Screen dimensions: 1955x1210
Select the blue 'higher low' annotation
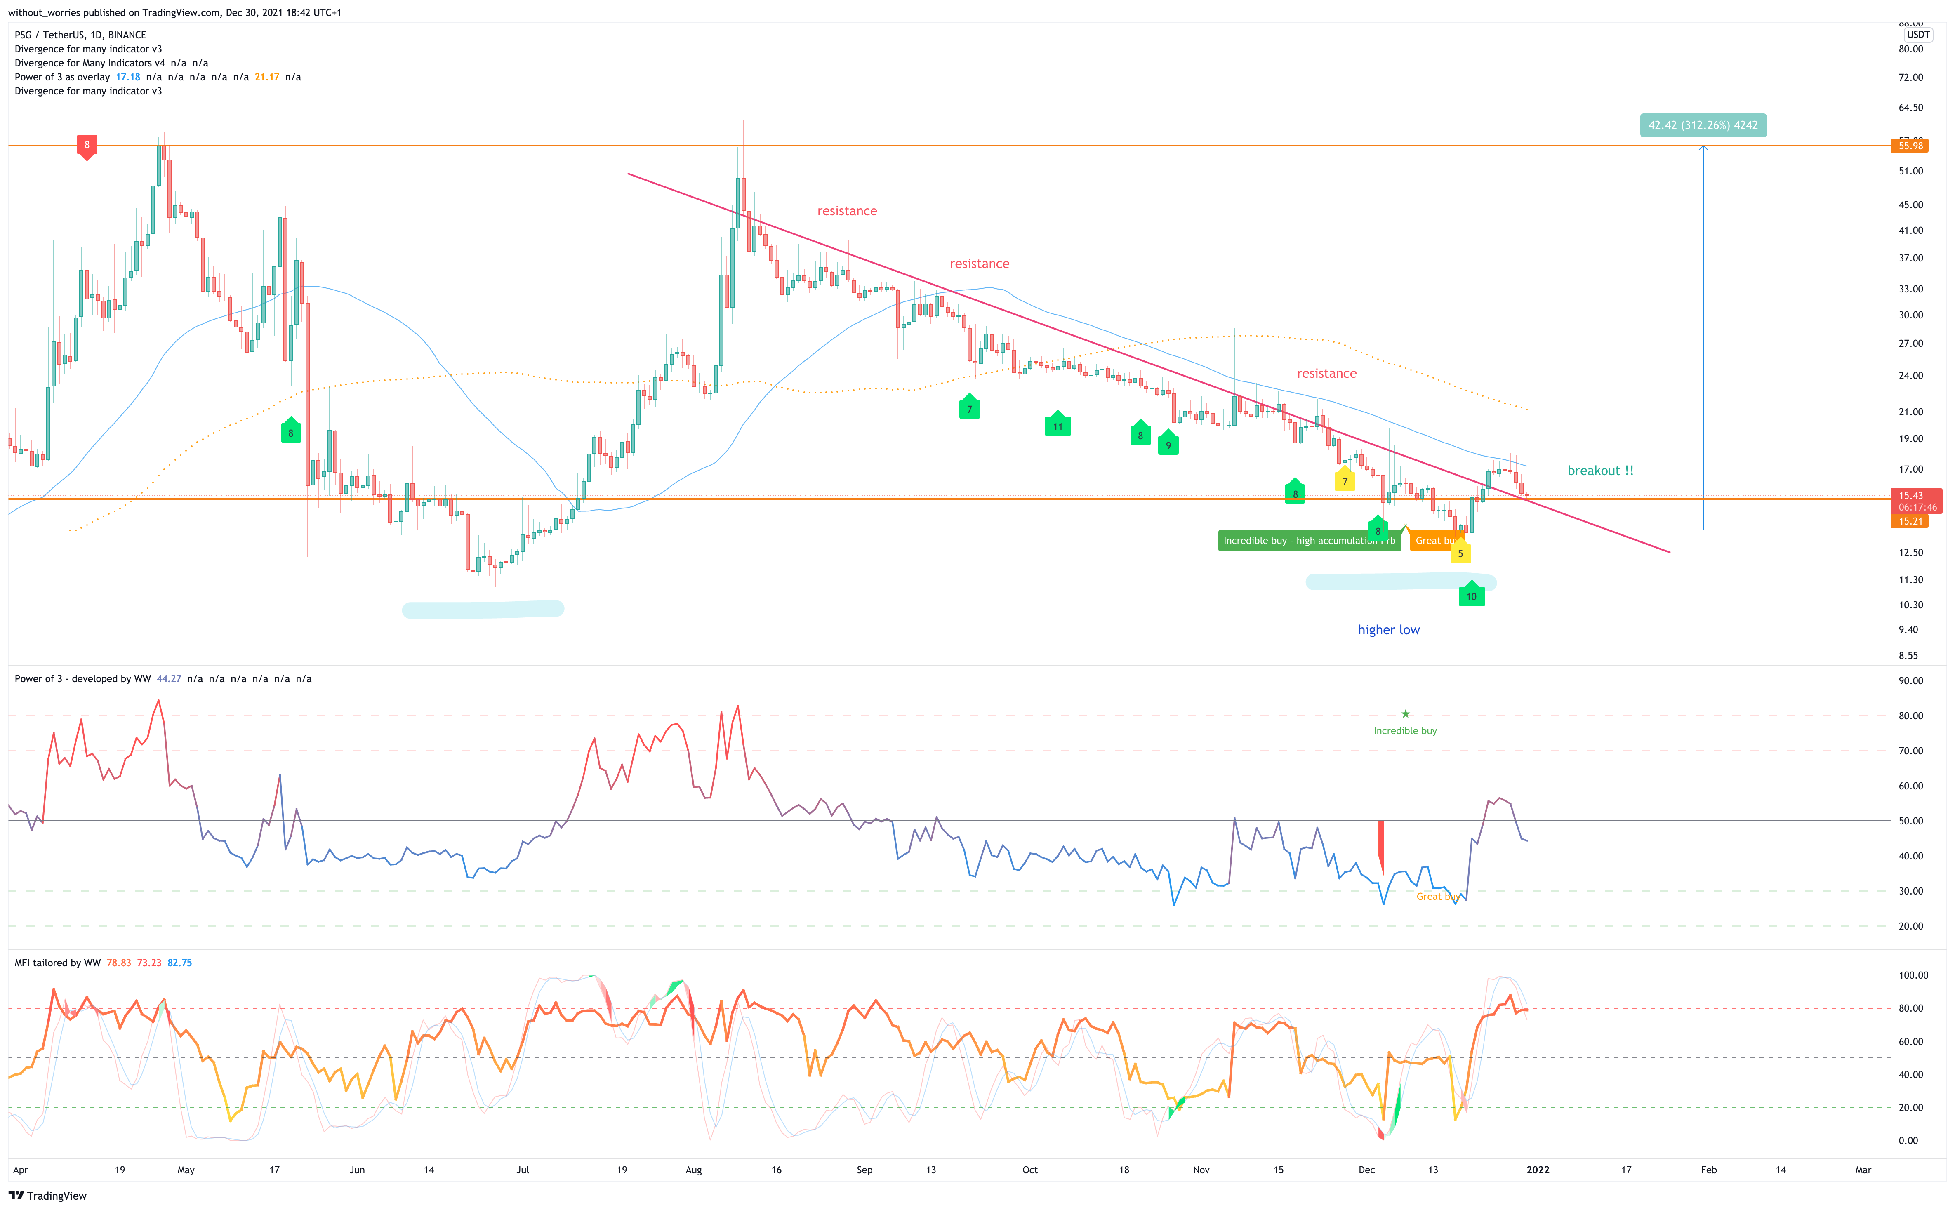click(1388, 630)
